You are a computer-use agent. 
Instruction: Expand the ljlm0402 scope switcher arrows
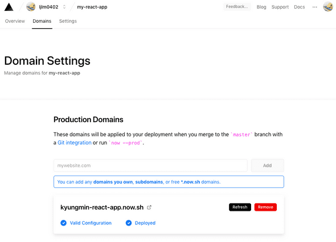64,7
